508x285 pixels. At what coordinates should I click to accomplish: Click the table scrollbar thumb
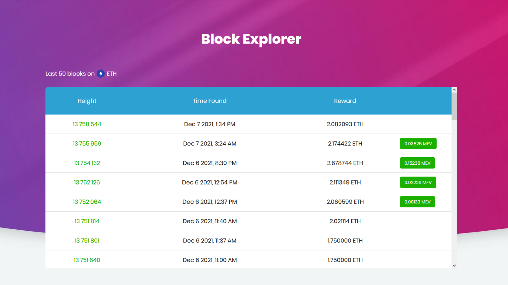454,106
